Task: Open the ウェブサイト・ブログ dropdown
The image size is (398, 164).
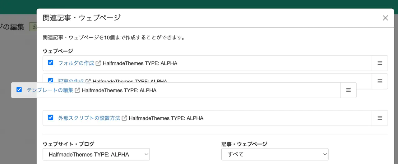Action: 96,154
